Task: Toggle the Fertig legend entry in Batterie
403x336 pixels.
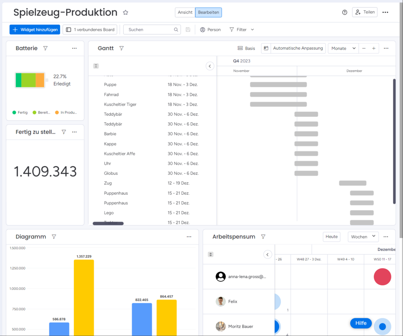Action: pyautogui.click(x=20, y=112)
